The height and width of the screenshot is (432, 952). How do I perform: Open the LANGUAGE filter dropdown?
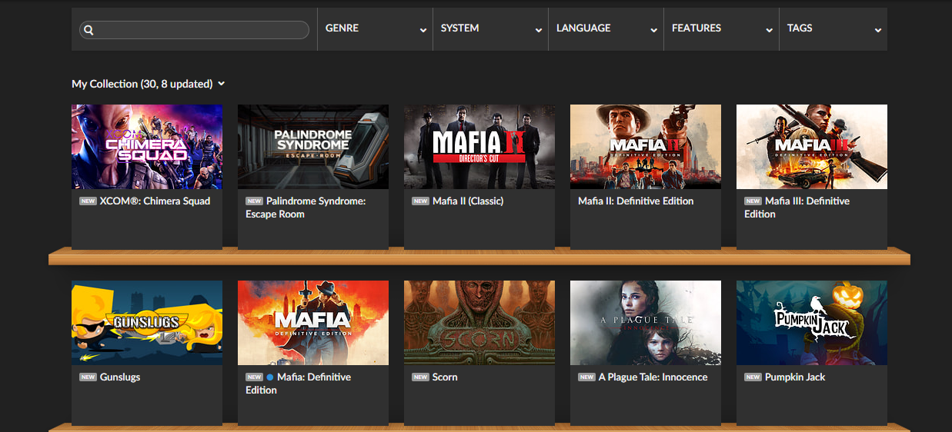pyautogui.click(x=606, y=29)
